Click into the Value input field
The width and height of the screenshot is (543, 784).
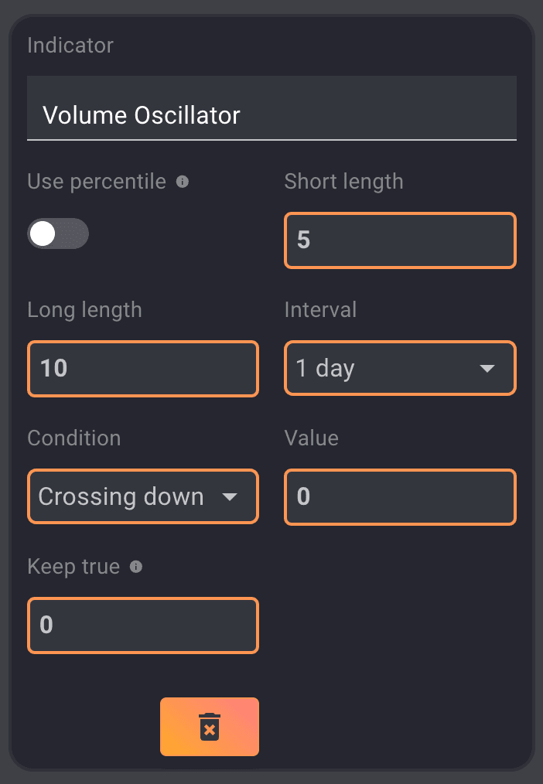tap(400, 496)
